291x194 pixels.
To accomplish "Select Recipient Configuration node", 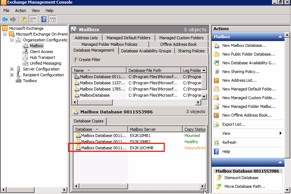I will click(43, 75).
